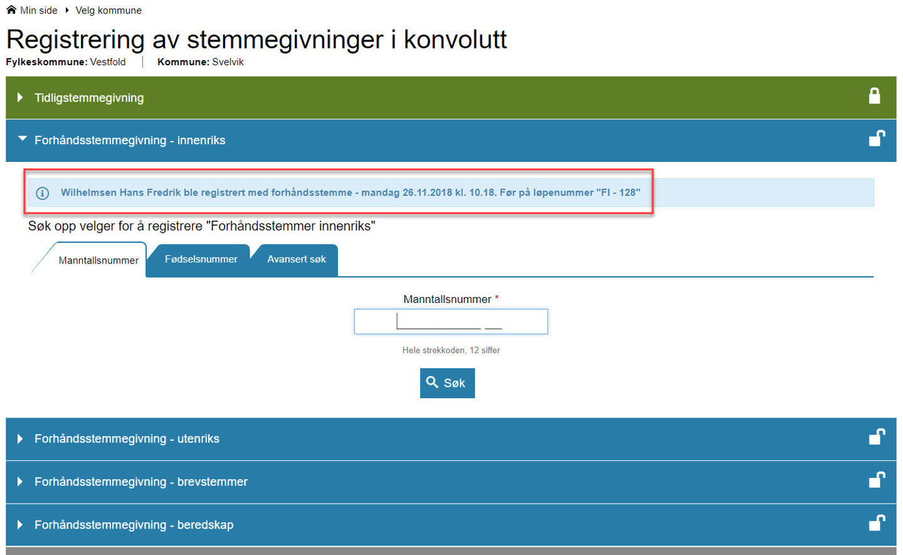Click the Wilhelmsen Hans Fredrik registration message

tap(350, 193)
